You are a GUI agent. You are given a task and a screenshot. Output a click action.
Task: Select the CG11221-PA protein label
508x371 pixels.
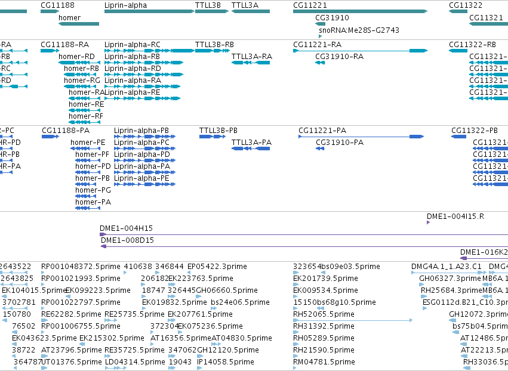[322, 131]
